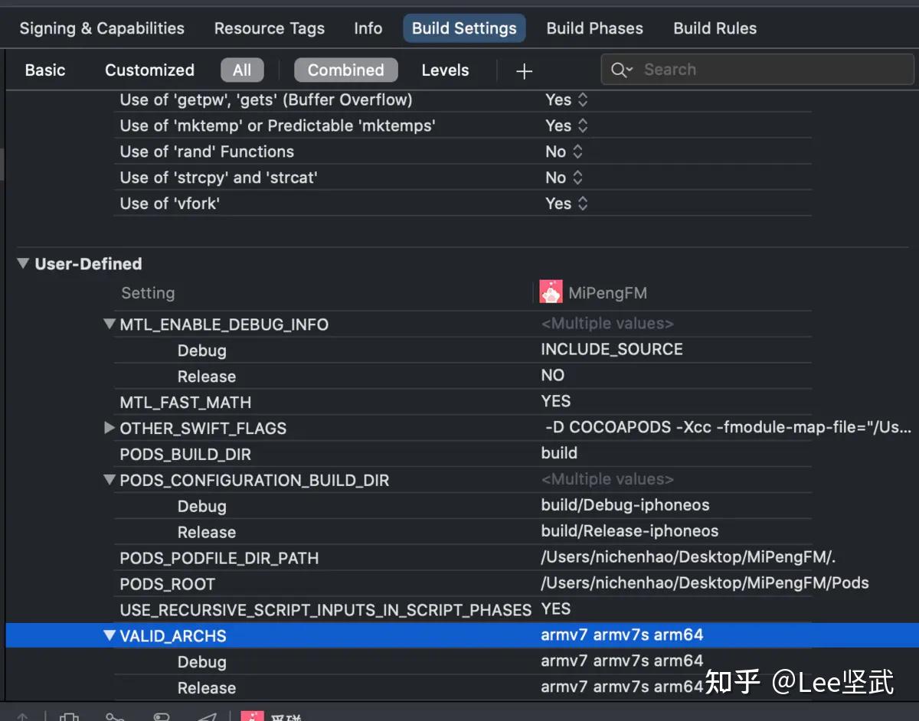Click the toggle-switch icon in the bottom toolbar
The image size is (919, 721).
click(162, 716)
